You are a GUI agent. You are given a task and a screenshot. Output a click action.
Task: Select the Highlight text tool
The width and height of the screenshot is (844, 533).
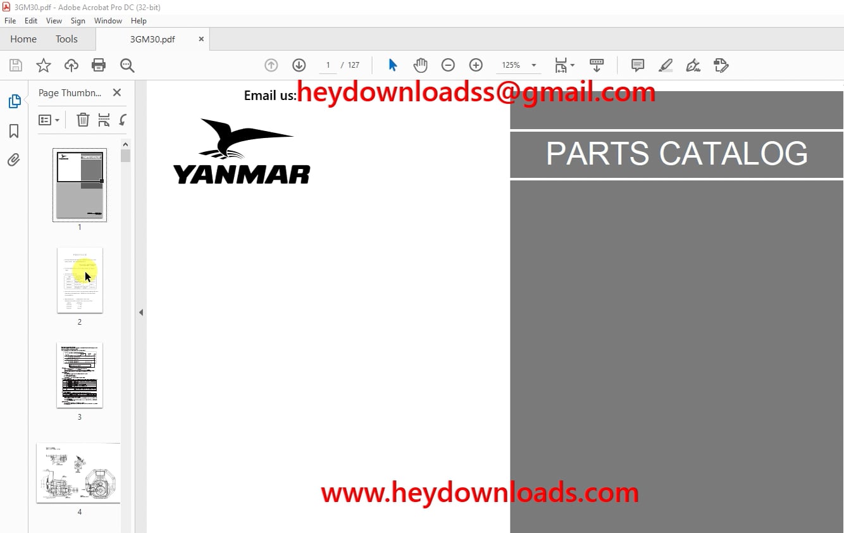[666, 65]
